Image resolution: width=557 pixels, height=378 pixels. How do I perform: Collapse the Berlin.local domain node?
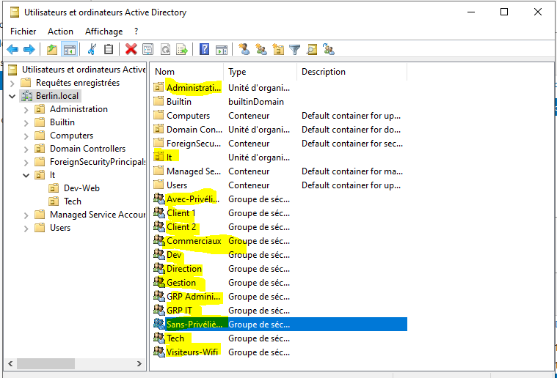click(12, 96)
